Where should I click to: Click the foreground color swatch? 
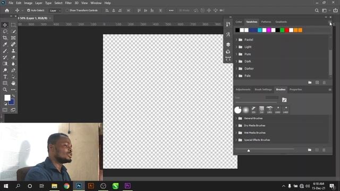click(7, 98)
